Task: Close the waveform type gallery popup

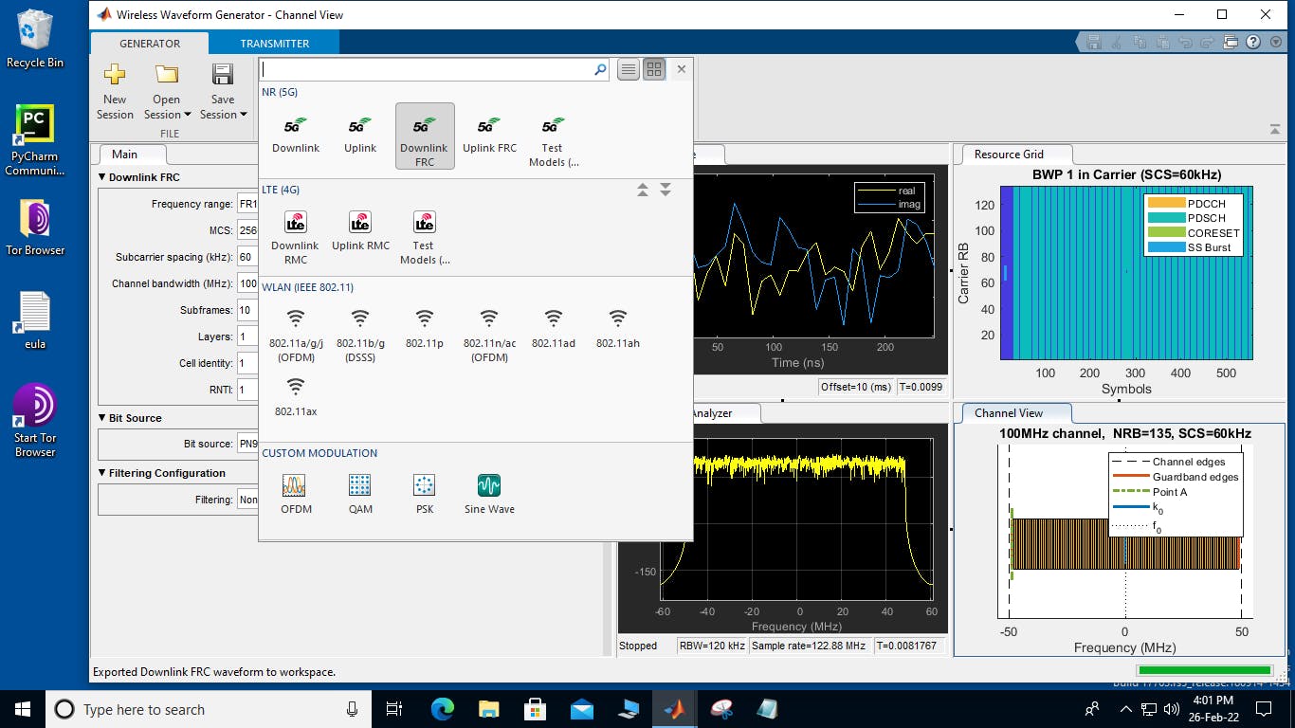Action: [681, 69]
